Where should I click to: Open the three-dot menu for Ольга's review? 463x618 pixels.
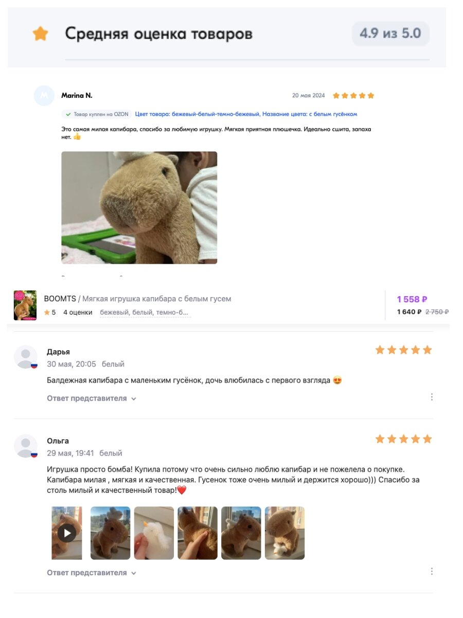[x=432, y=572]
